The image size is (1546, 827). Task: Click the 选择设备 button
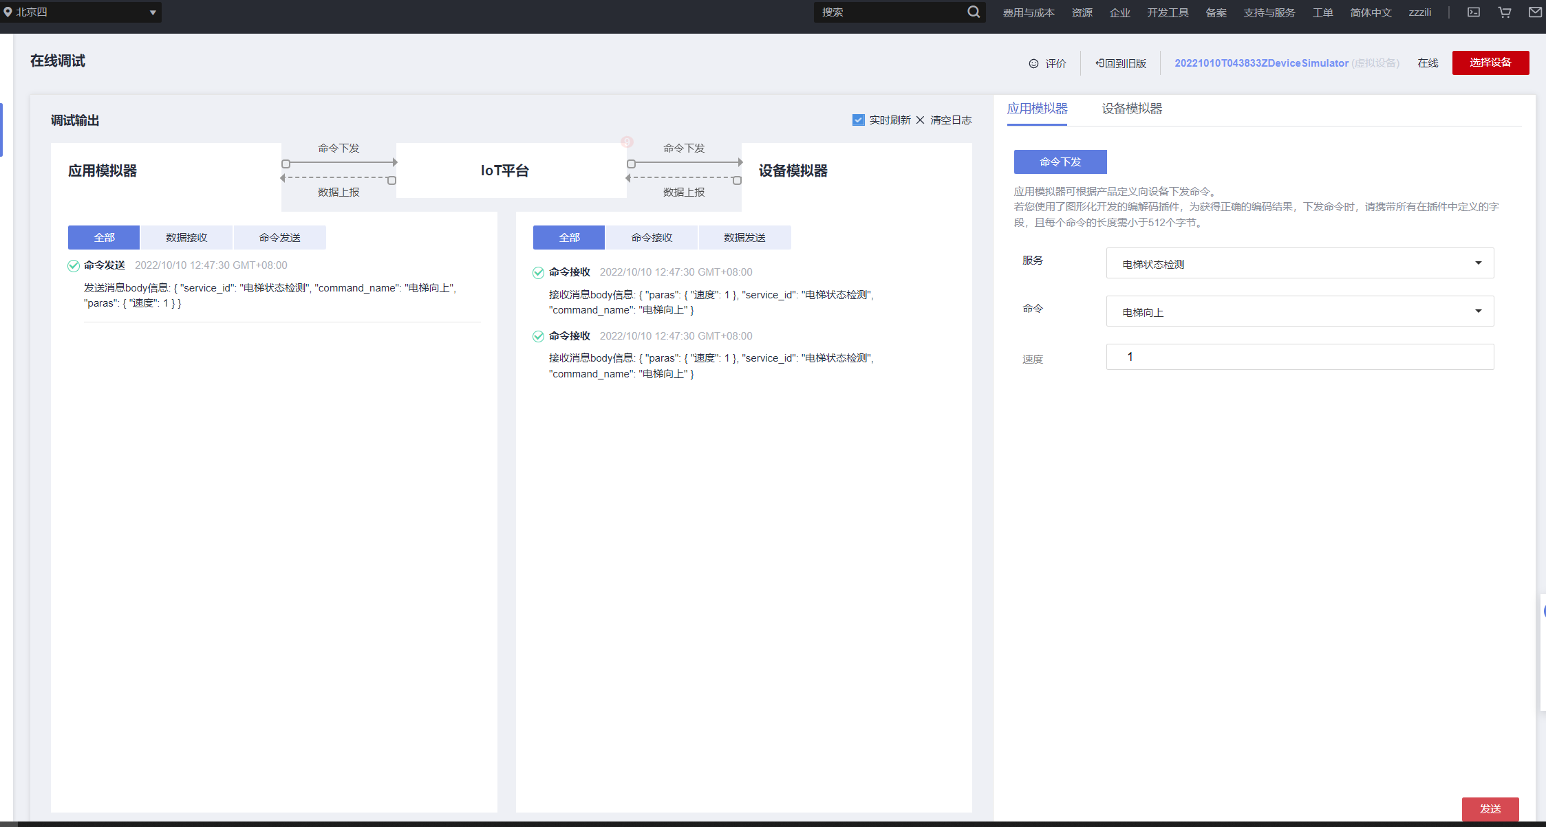point(1490,63)
